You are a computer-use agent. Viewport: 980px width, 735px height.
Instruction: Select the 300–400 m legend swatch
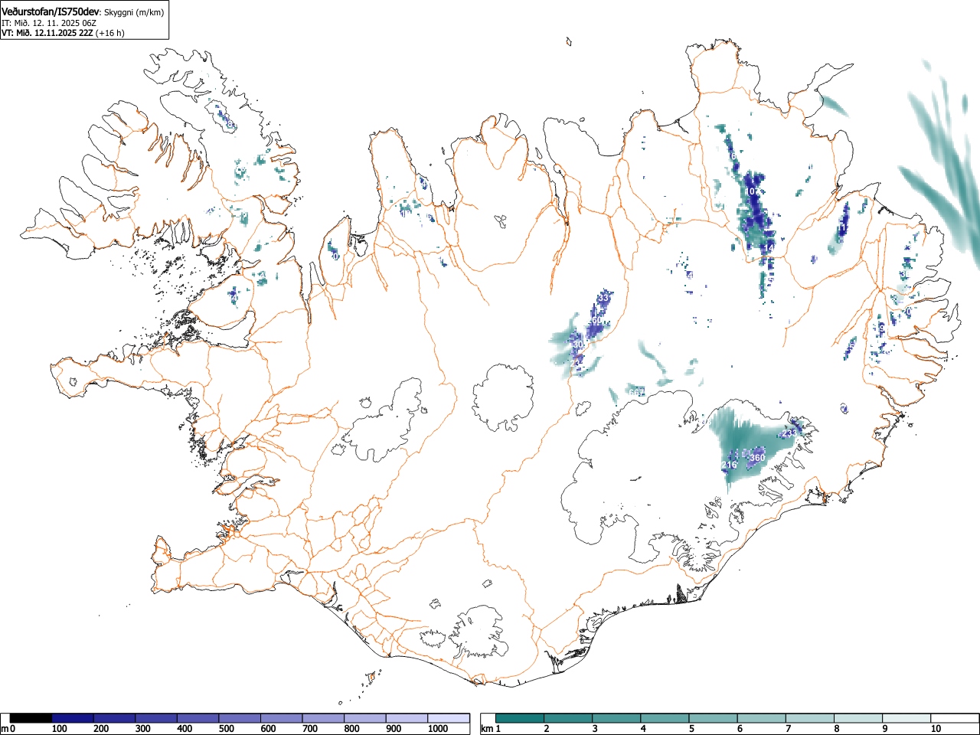[157, 718]
